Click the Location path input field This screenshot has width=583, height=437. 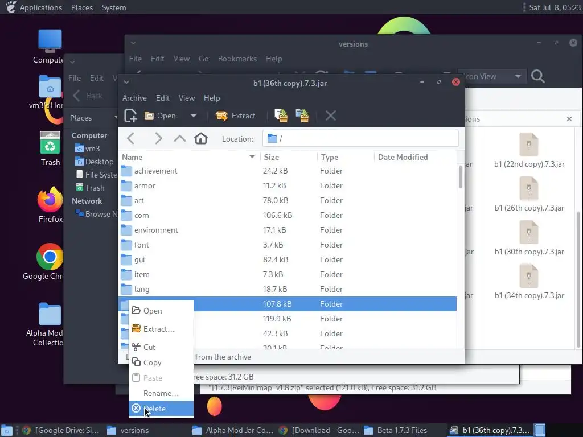[x=360, y=139]
